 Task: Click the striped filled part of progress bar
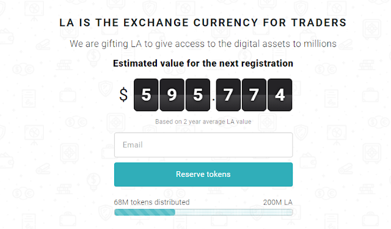pyautogui.click(x=145, y=213)
